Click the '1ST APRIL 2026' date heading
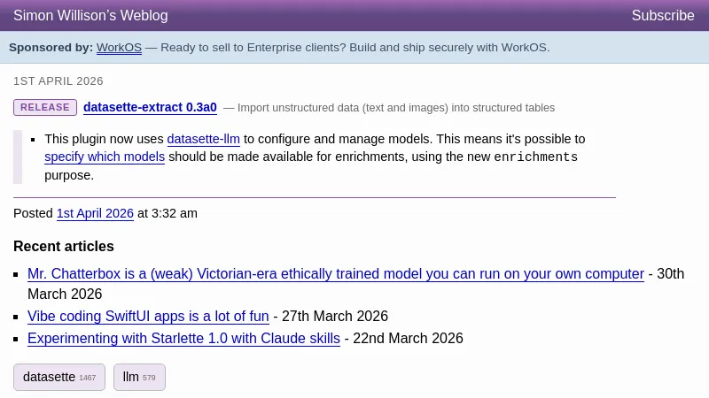Image resolution: width=709 pixels, height=398 pixels. tap(58, 81)
